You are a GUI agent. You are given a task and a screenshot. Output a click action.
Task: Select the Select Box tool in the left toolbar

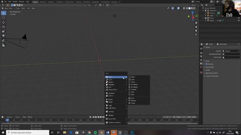(3, 13)
